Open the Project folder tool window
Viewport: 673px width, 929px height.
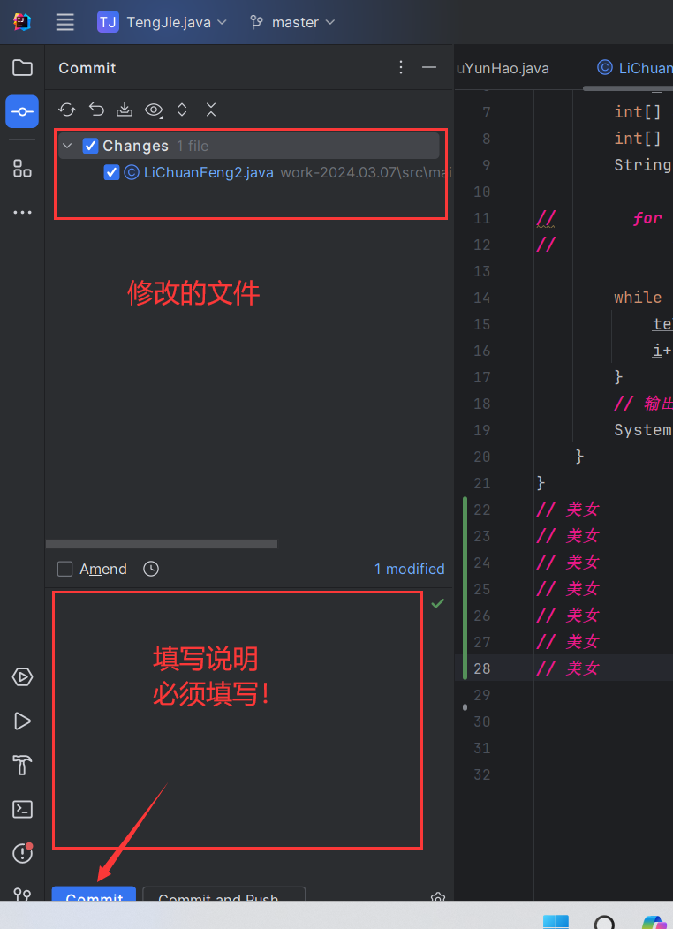point(22,67)
